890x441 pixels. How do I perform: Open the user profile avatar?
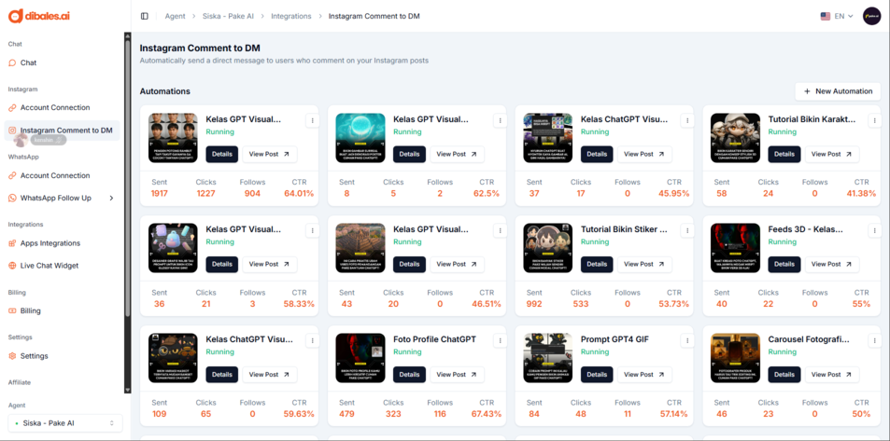click(x=871, y=17)
